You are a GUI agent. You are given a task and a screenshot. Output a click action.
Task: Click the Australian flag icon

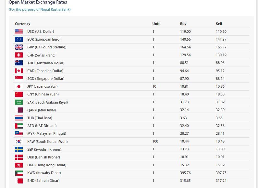coord(19,63)
